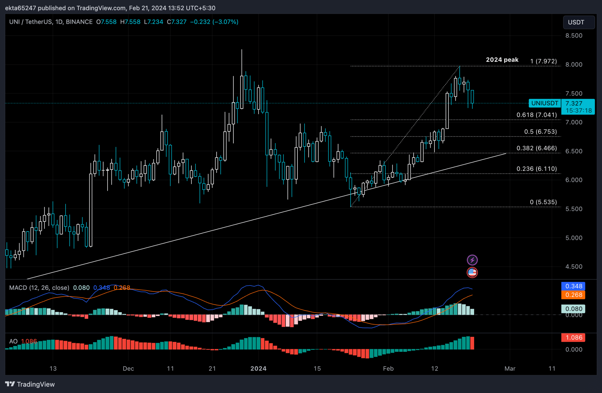The image size is (602, 393).
Task: Click the US flag economic event icon
Action: pyautogui.click(x=472, y=272)
